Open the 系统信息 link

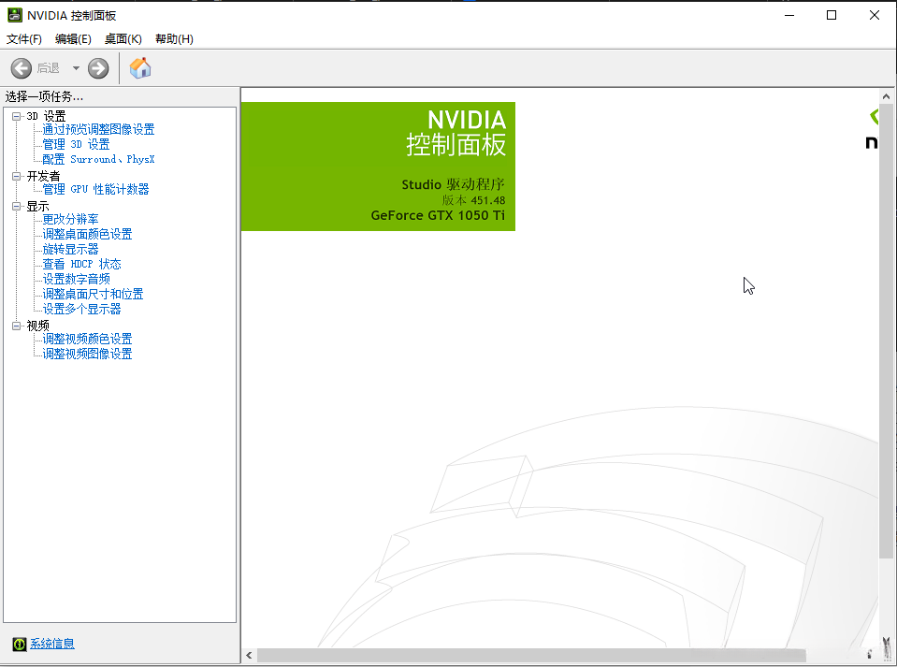click(52, 644)
